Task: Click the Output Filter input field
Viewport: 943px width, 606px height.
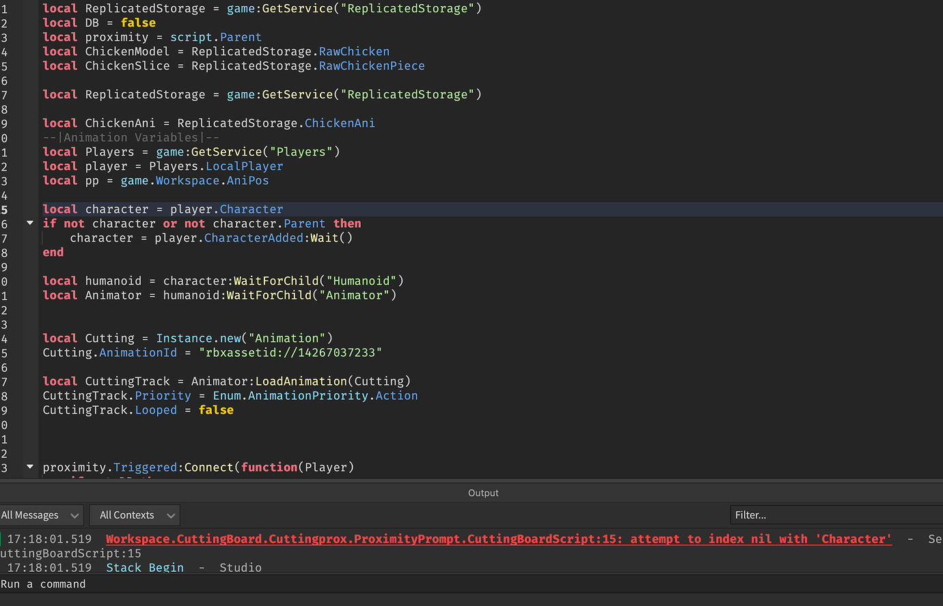Action: [835, 515]
